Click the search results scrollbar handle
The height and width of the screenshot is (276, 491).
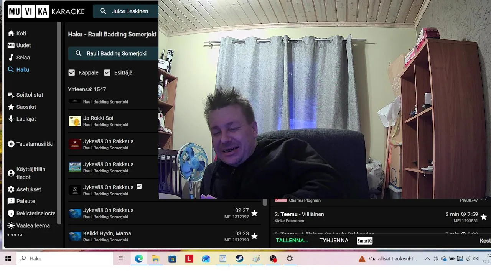(265, 202)
